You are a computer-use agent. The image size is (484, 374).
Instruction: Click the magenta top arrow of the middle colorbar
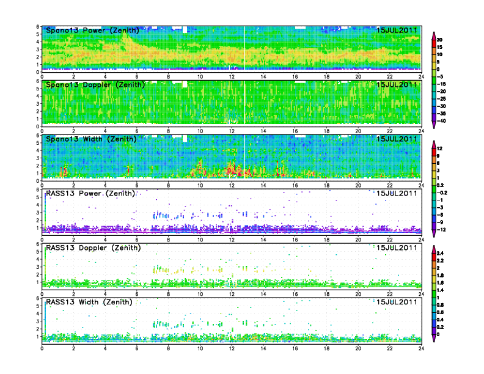[x=434, y=144]
